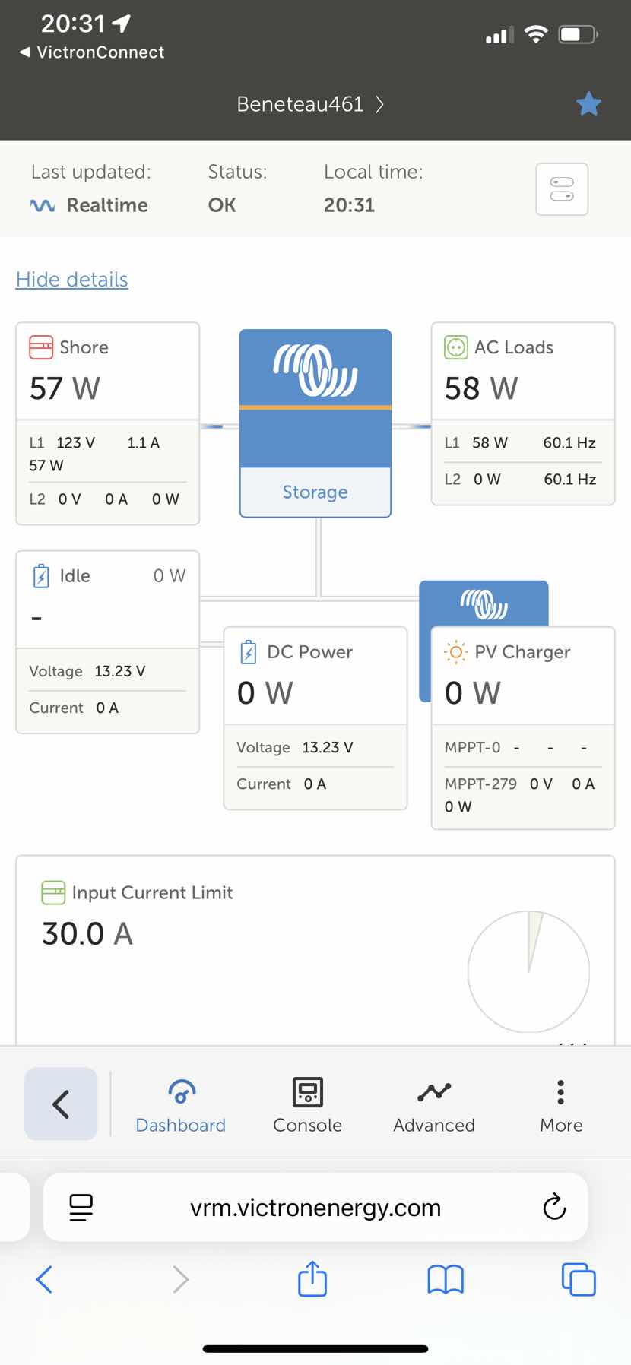Click the DC Power battery icon
This screenshot has width=631, height=1365.
249,652
